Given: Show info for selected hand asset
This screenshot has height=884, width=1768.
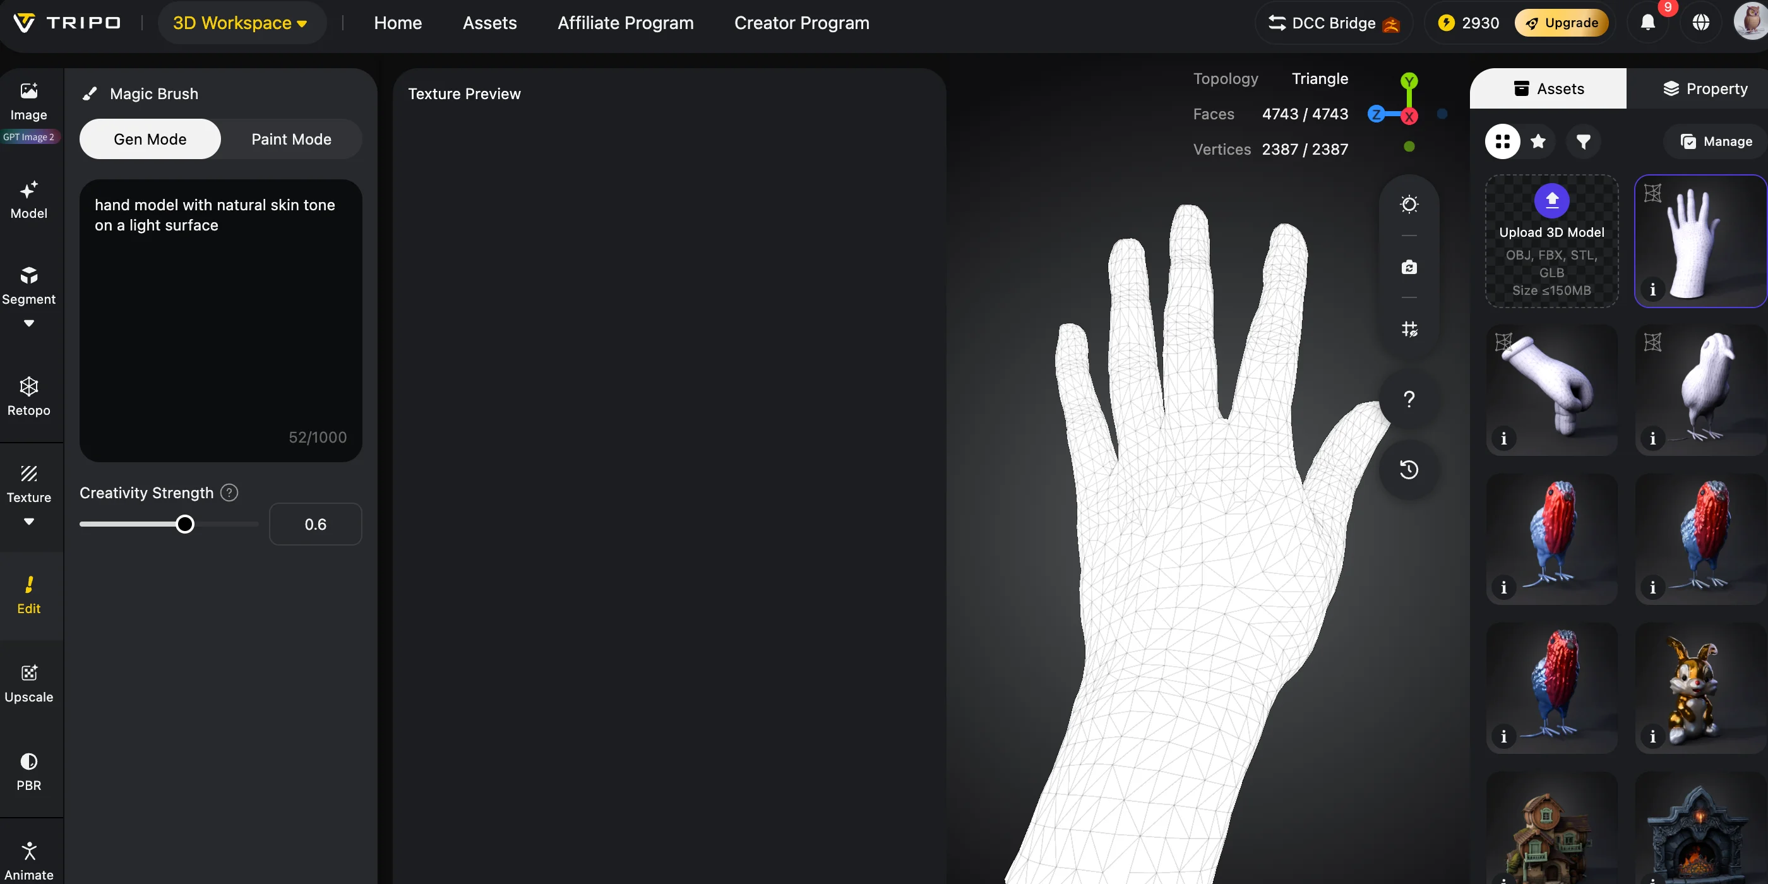Looking at the screenshot, I should coord(1652,290).
